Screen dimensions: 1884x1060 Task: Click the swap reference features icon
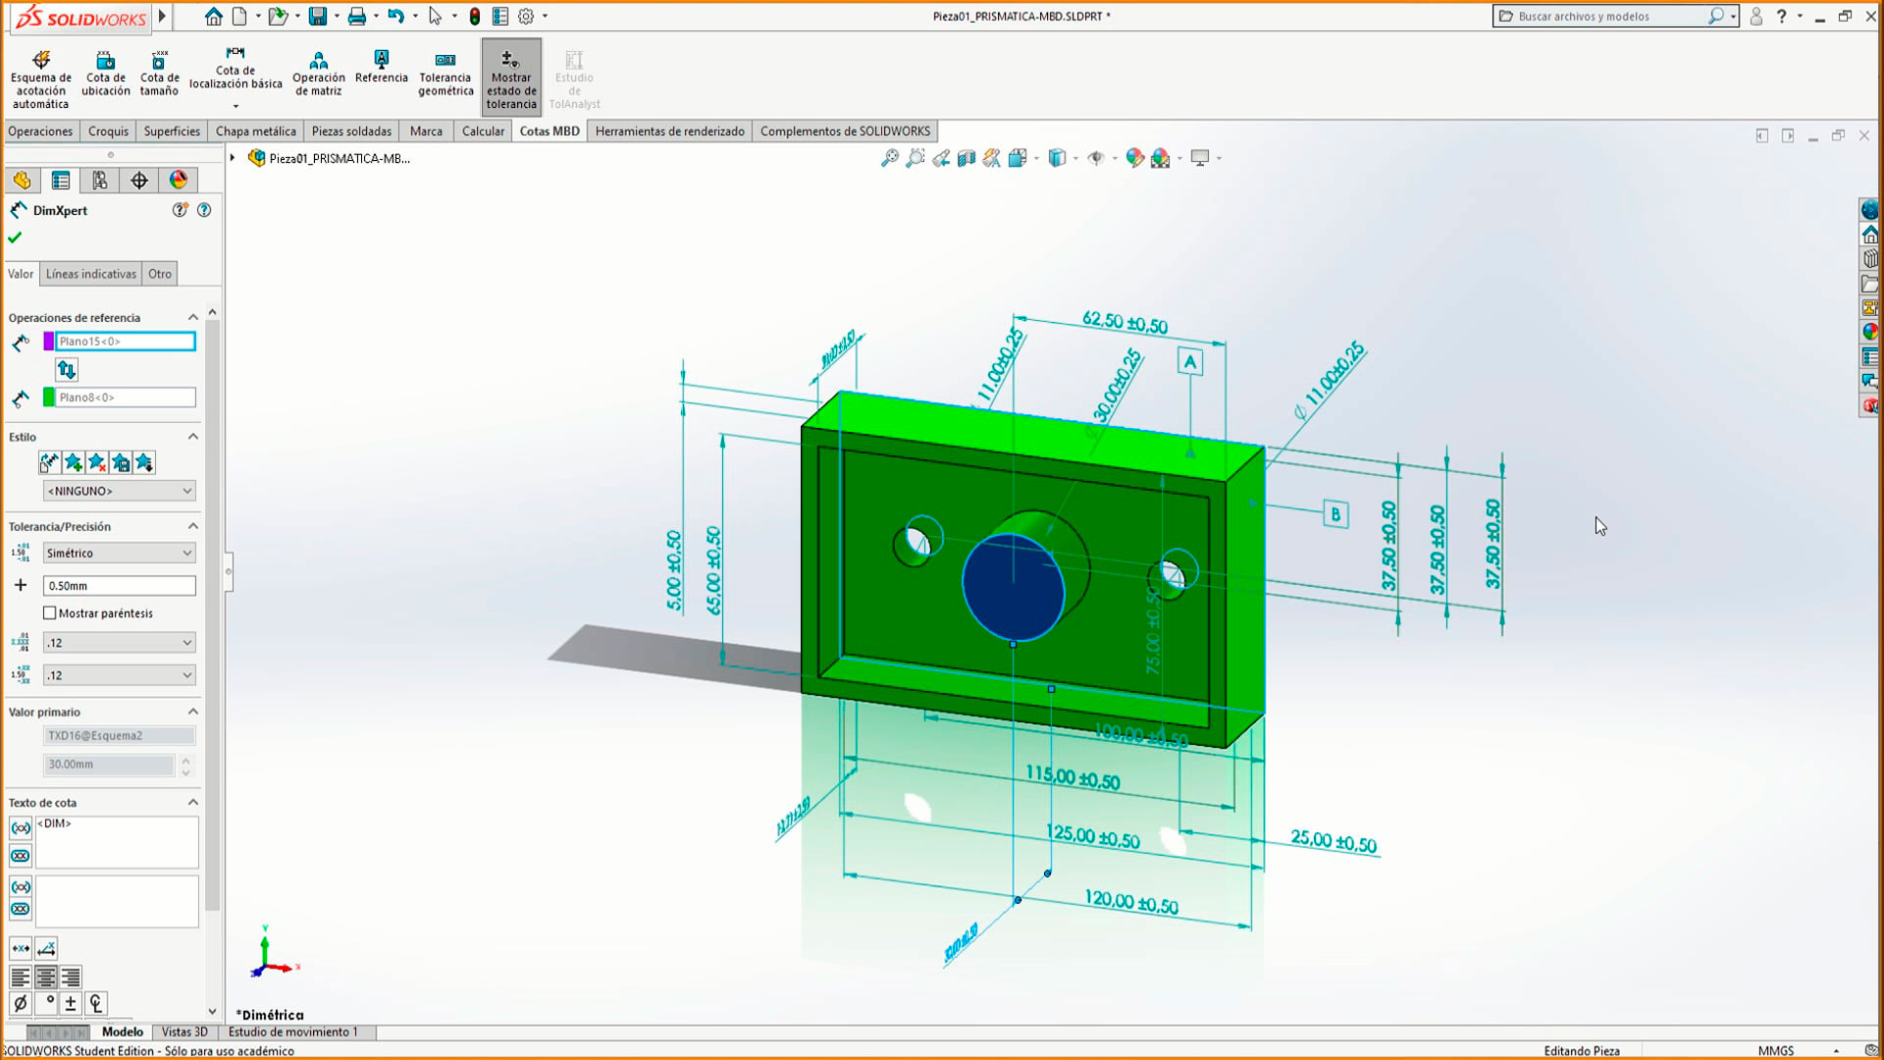coord(67,370)
